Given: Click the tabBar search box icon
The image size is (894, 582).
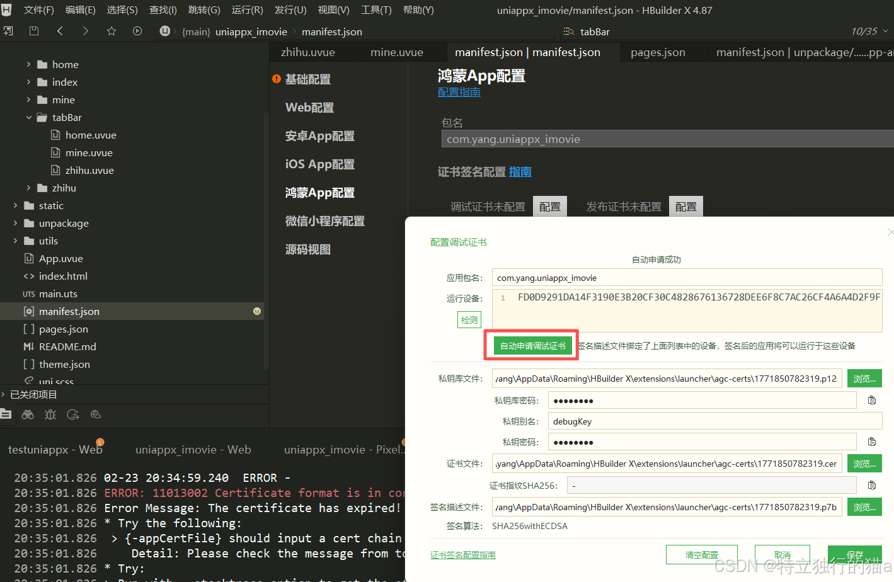Looking at the screenshot, I should click(569, 31).
